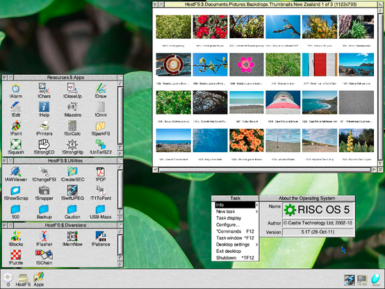Open Desktop settings submenu

(235, 245)
